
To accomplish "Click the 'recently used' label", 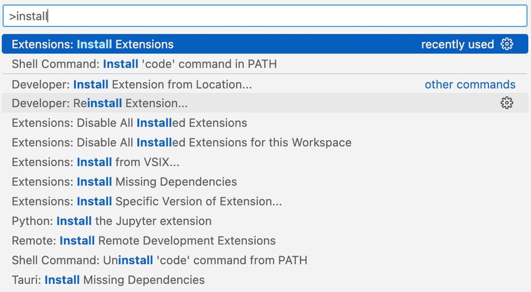I will pos(457,44).
